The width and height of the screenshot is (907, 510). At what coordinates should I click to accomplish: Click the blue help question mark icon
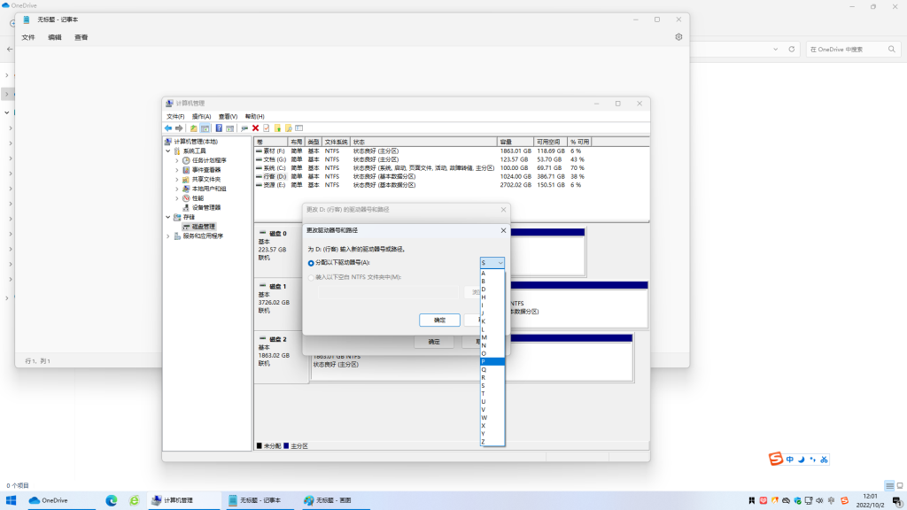pos(218,128)
